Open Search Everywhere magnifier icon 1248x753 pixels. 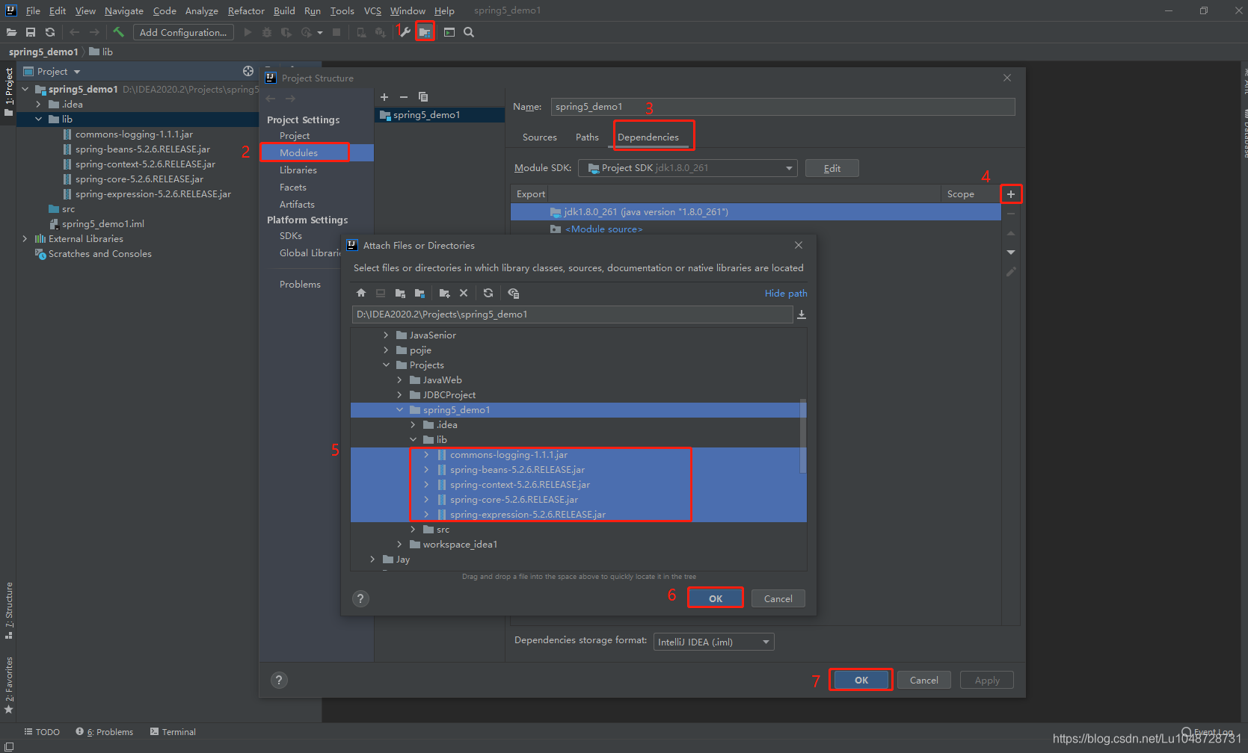tap(469, 32)
